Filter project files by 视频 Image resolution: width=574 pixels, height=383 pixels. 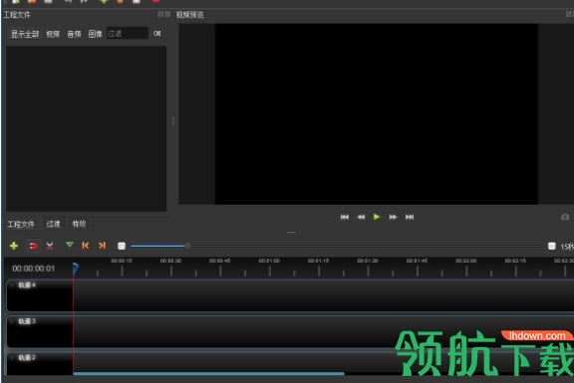click(x=53, y=34)
